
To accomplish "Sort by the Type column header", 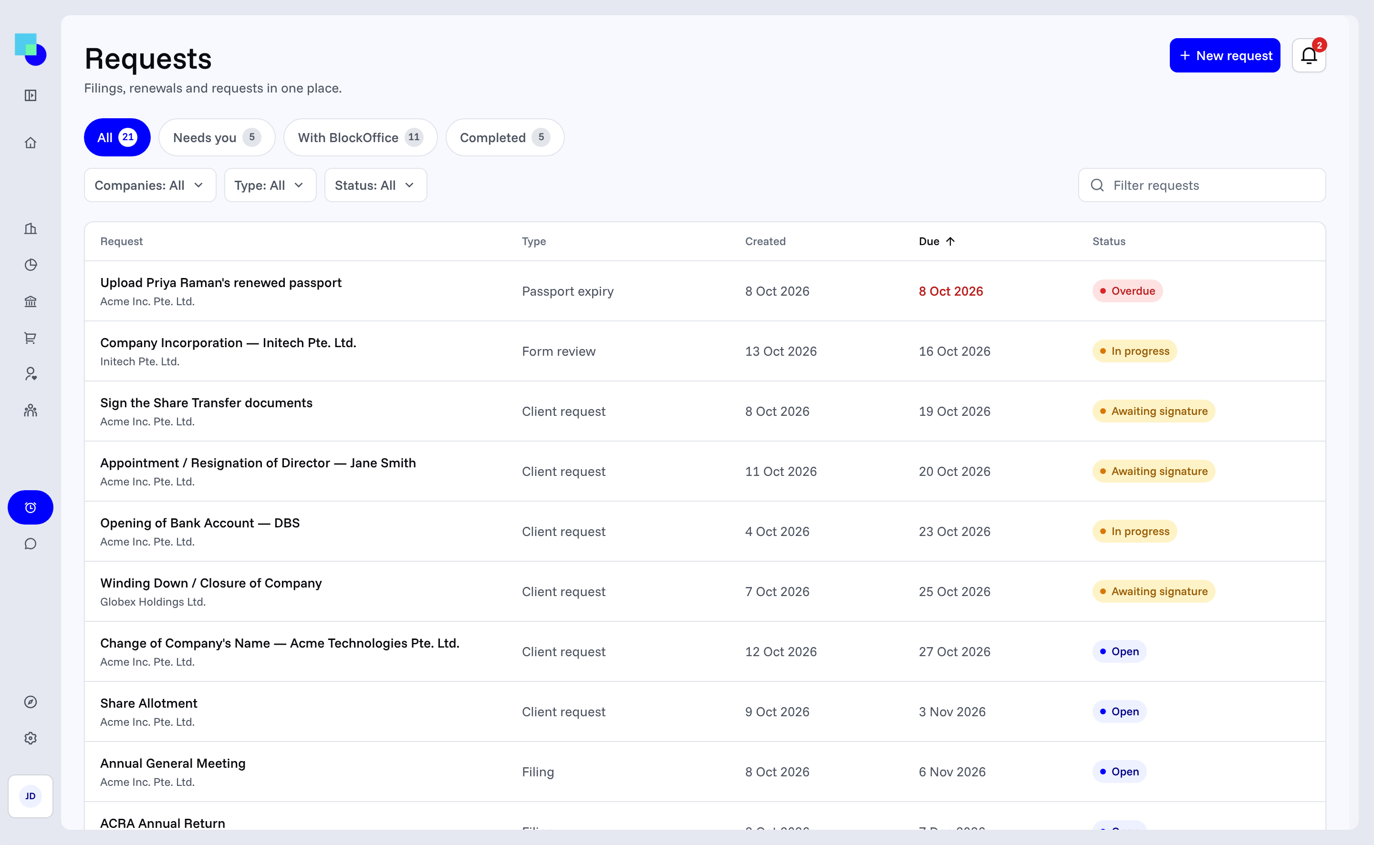I will 534,241.
